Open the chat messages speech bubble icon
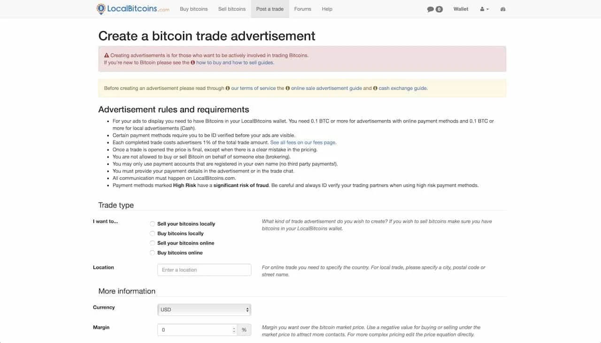 [430, 9]
